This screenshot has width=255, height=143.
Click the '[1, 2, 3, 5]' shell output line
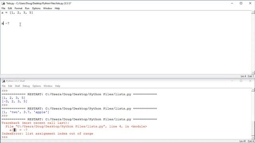tap(14, 98)
